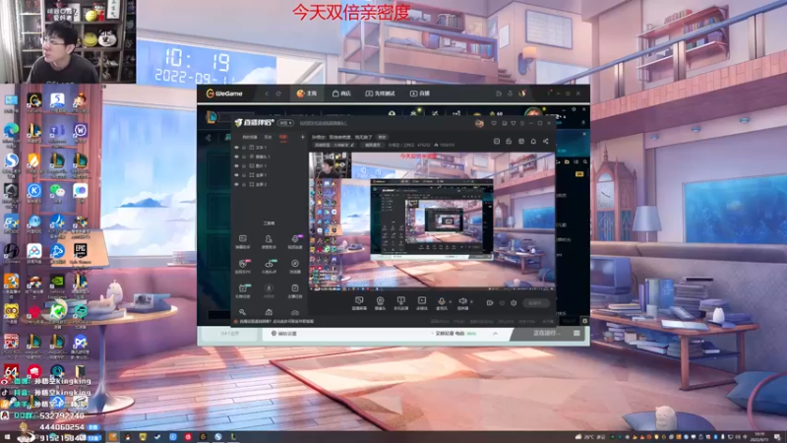Image resolution: width=787 pixels, height=443 pixels.
Task: Open stream settings gear icon
Action: [514, 303]
